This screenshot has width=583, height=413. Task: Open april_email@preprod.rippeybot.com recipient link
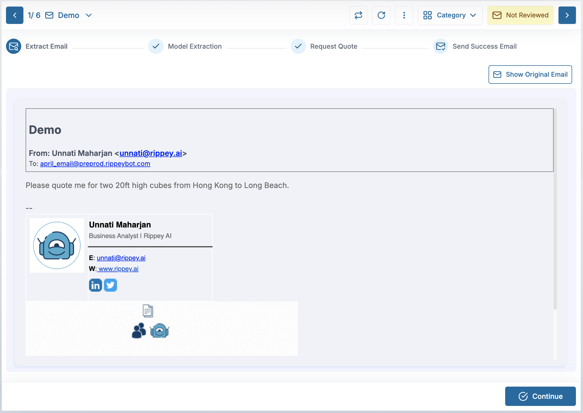tap(95, 164)
